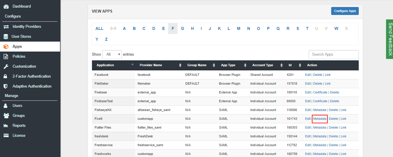Select Policies menu item
The image size is (393, 157).
(x=19, y=57)
